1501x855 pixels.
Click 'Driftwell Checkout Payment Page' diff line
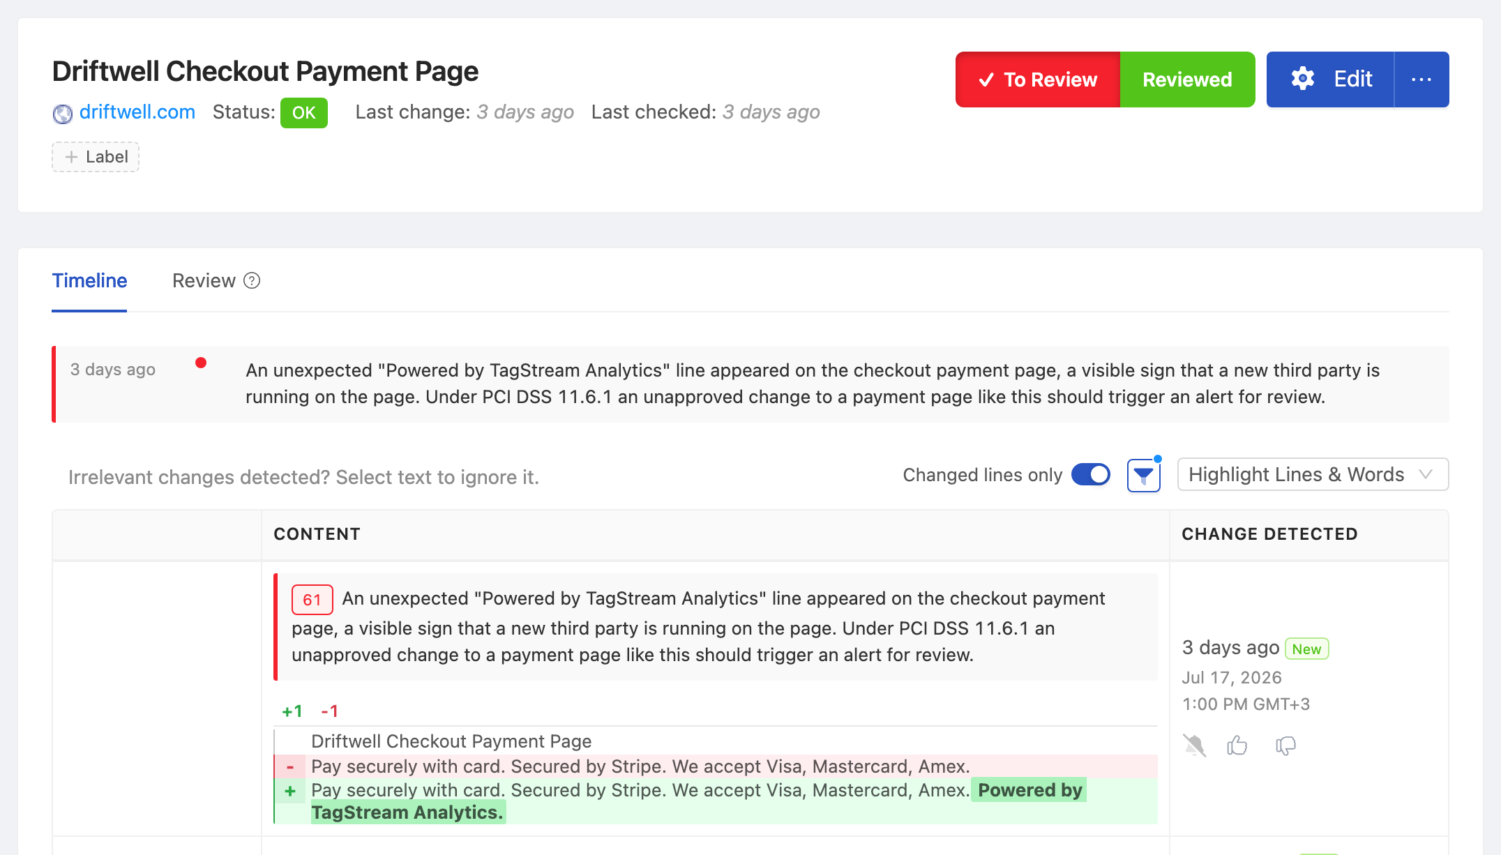point(451,741)
